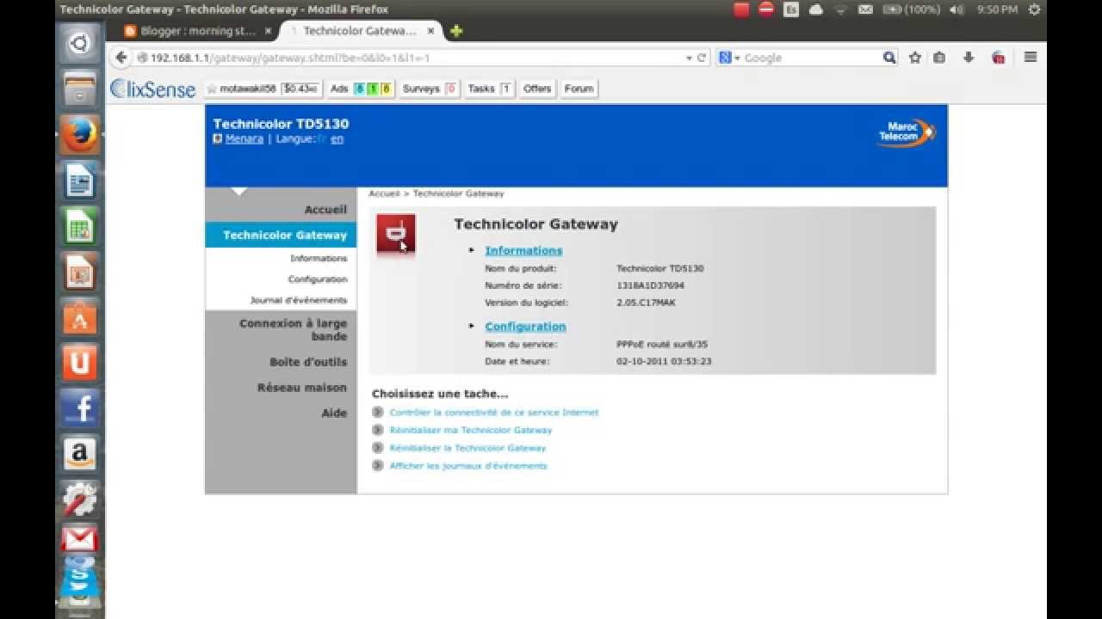Switch language with the 'en' link
Screen dimensions: 1102x619
[337, 138]
